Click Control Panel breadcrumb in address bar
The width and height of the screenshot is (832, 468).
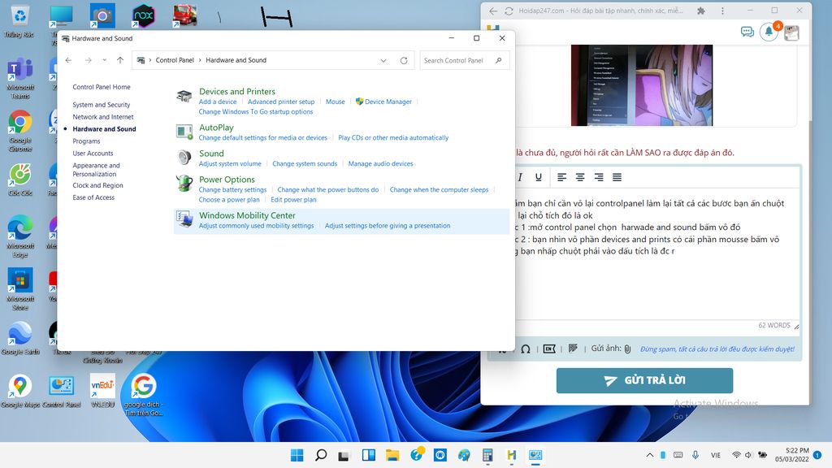click(x=175, y=60)
